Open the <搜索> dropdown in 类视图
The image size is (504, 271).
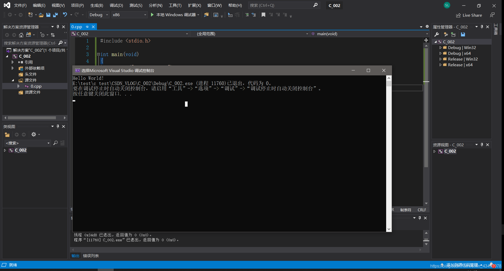(x=27, y=143)
